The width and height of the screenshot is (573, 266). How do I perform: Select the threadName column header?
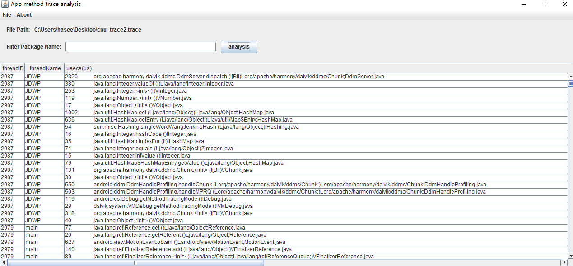[x=45, y=68]
